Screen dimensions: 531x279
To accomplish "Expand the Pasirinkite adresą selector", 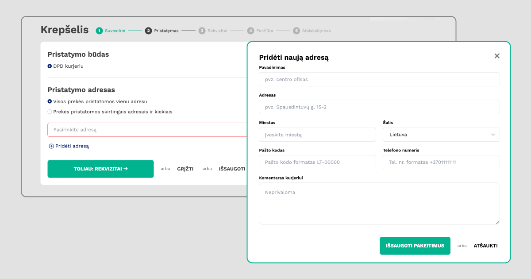I will pyautogui.click(x=147, y=130).
